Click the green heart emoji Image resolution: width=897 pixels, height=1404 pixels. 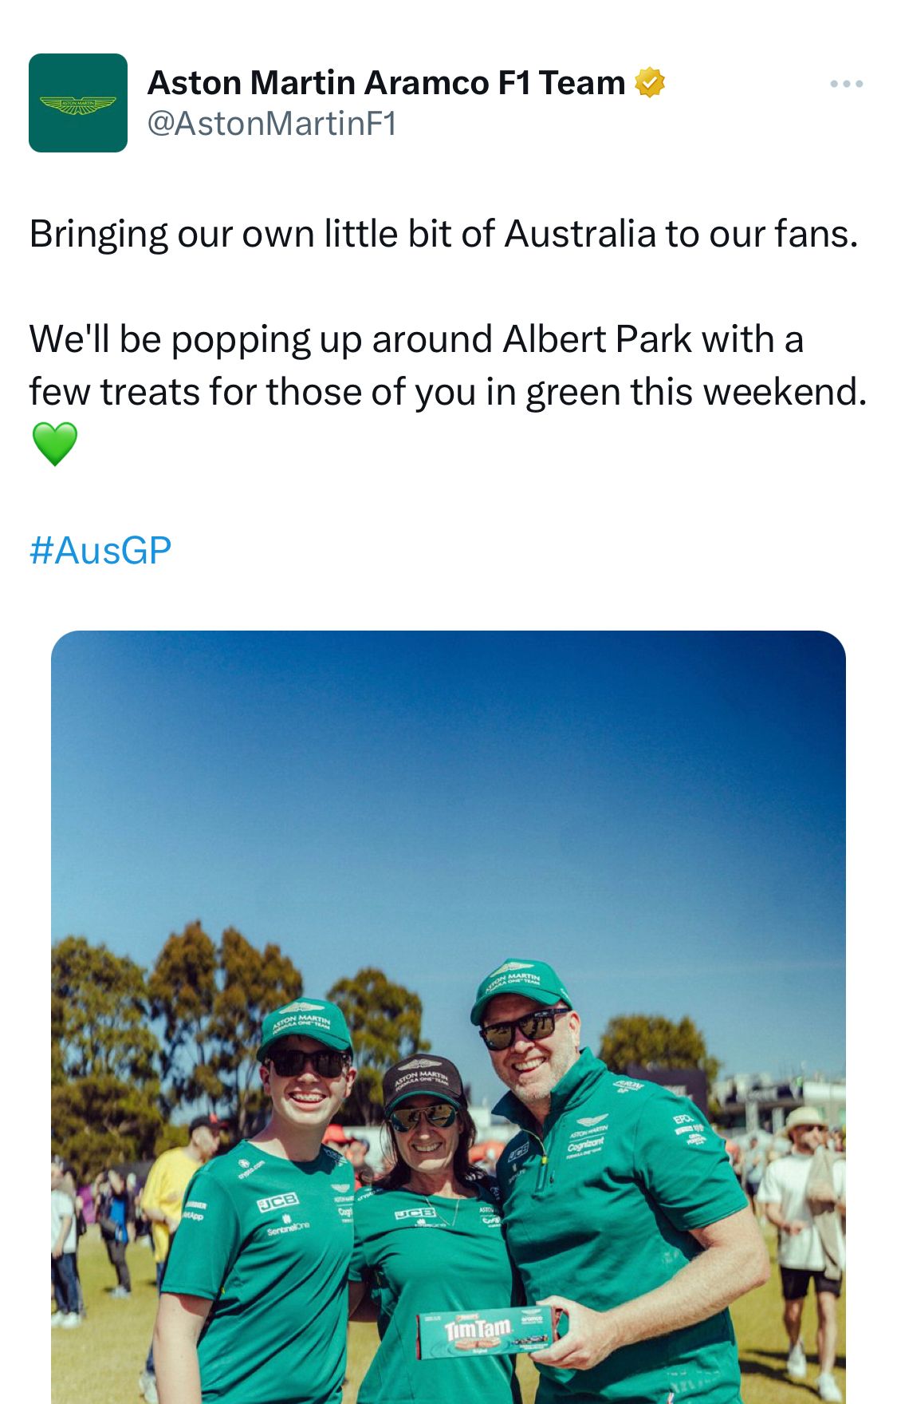tap(55, 444)
